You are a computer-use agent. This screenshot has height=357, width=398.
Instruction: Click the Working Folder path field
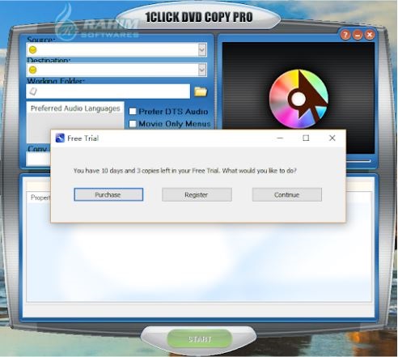[x=108, y=91]
